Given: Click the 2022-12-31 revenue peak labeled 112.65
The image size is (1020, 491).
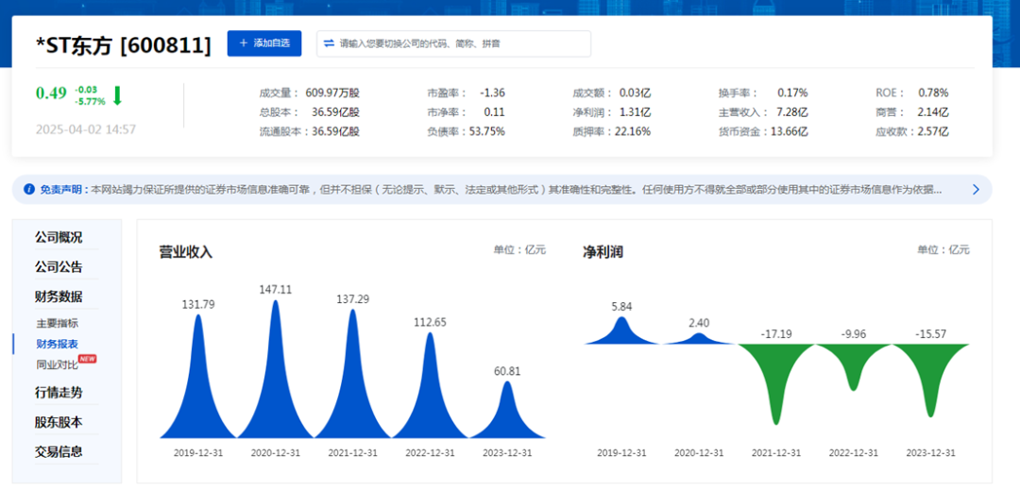Looking at the screenshot, I should click(x=430, y=385).
